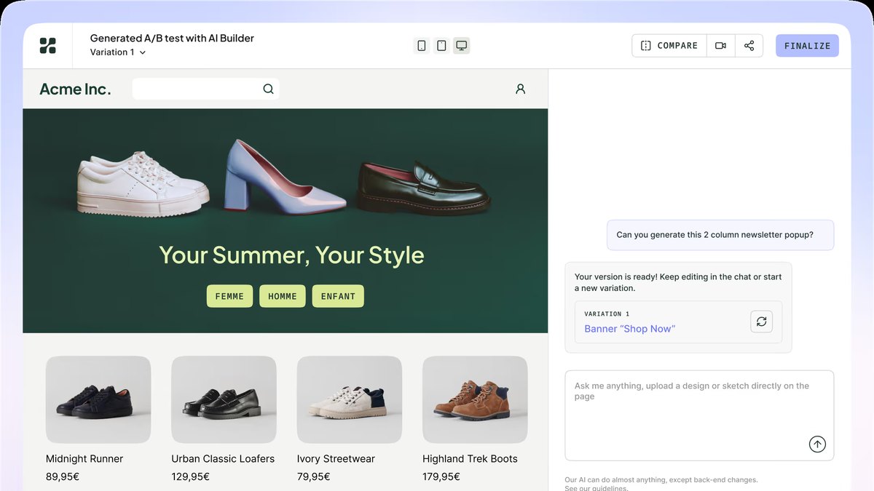Click the Acme Inc. brand name
The height and width of the screenshot is (491, 874).
tap(75, 89)
